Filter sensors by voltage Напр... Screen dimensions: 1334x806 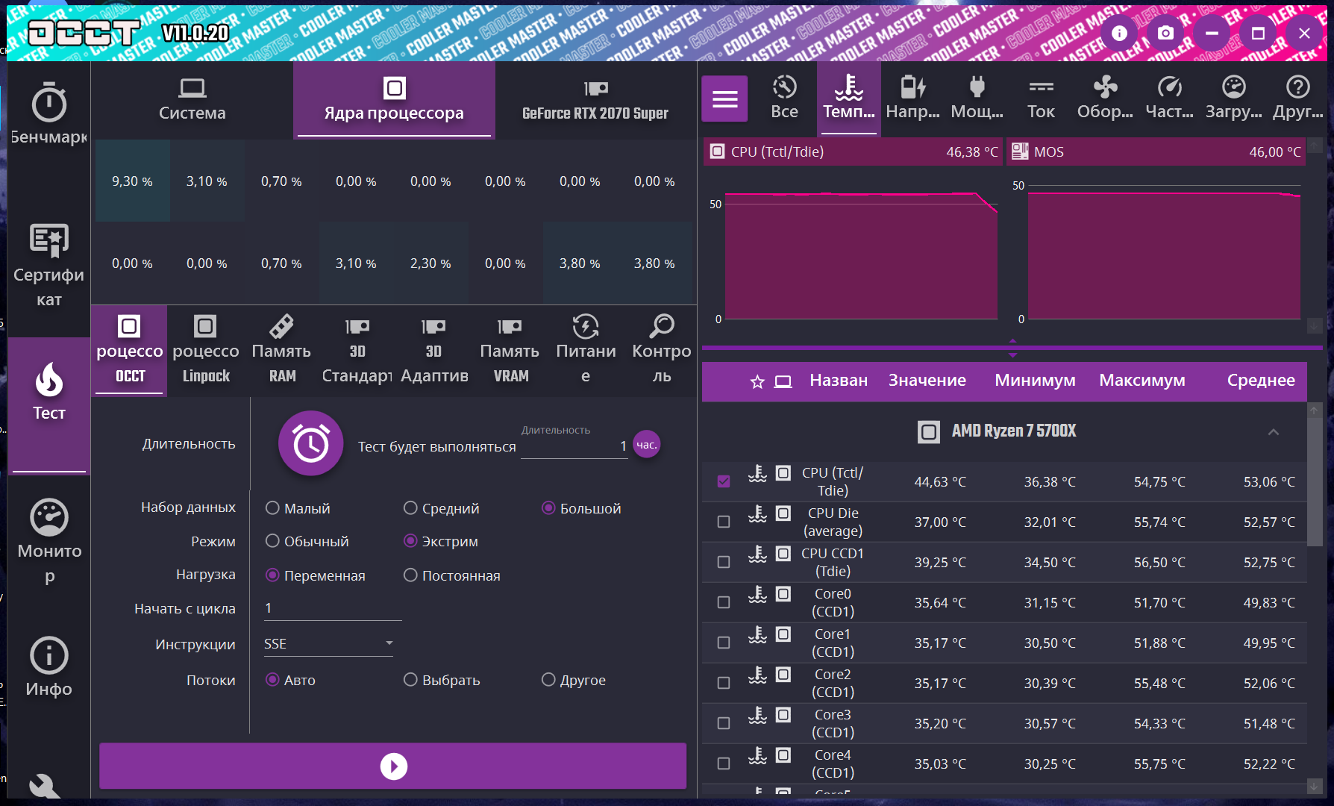[x=912, y=98]
